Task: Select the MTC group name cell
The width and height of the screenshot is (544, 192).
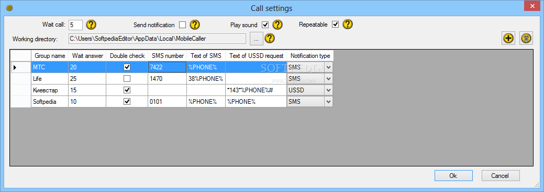Action: pos(50,67)
